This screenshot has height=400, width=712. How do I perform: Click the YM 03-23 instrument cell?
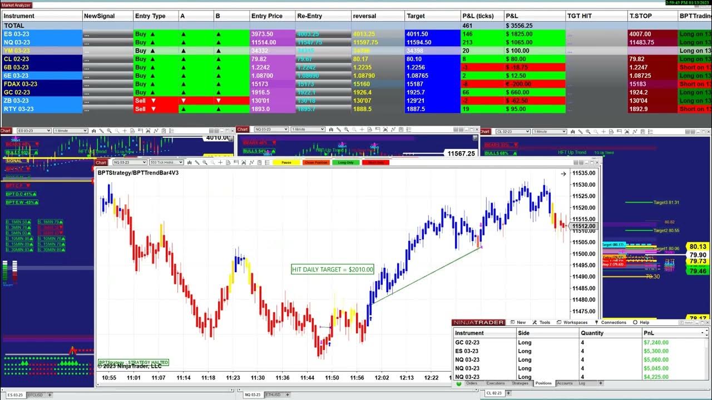[x=42, y=51]
